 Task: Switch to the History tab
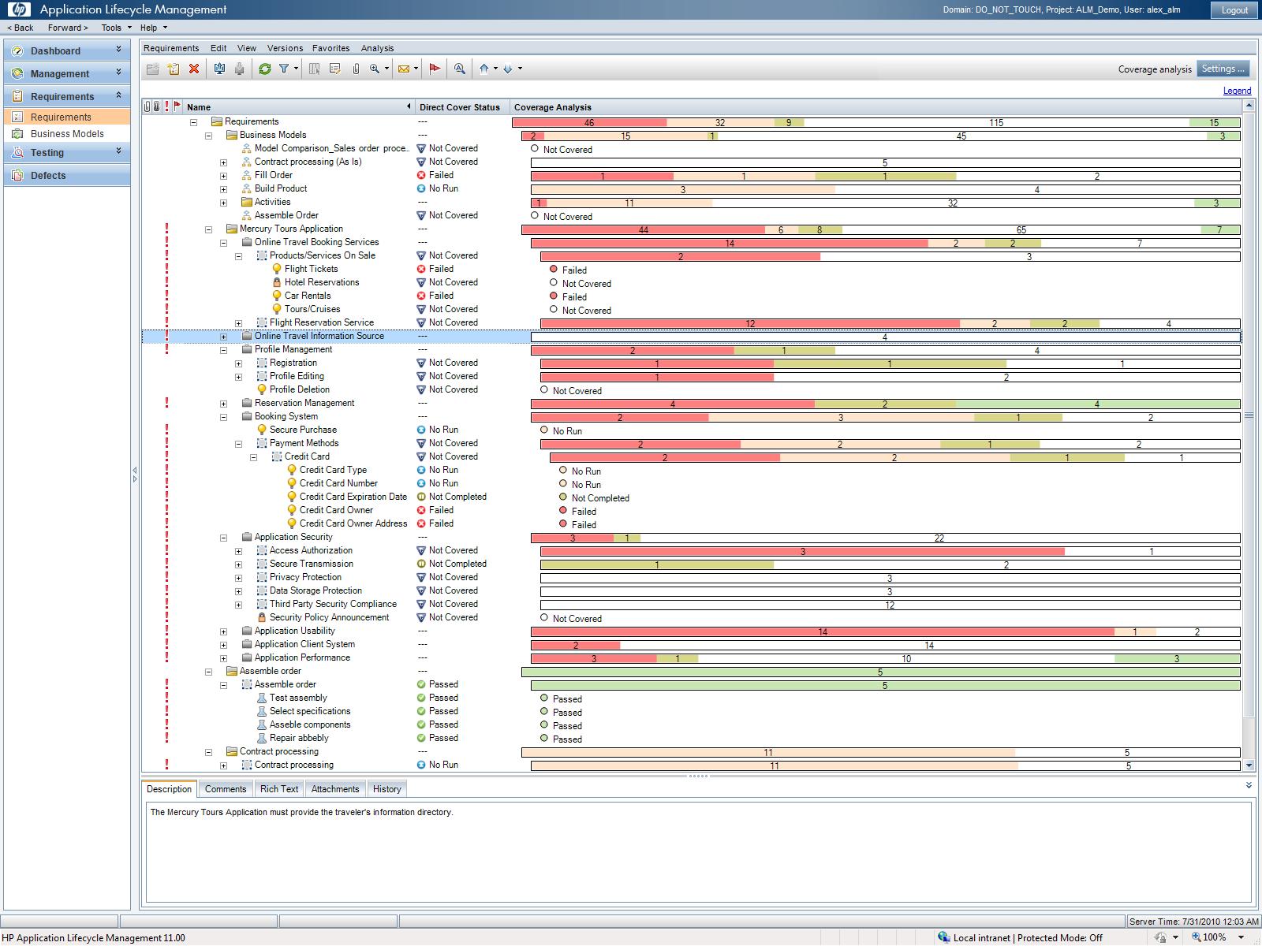pos(386,789)
